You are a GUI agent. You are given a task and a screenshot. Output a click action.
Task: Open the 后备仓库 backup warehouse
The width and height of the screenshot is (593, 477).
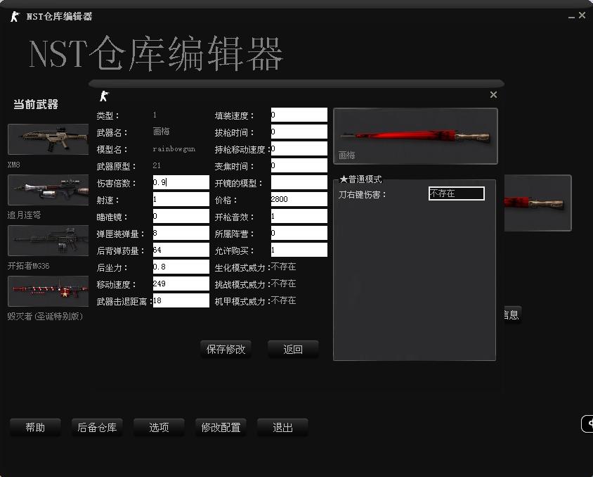(97, 427)
